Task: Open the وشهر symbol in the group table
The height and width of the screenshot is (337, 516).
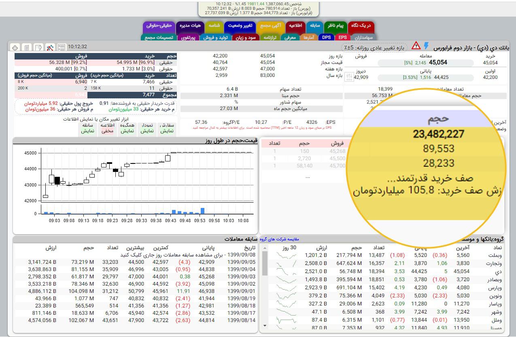Action: tap(497, 312)
